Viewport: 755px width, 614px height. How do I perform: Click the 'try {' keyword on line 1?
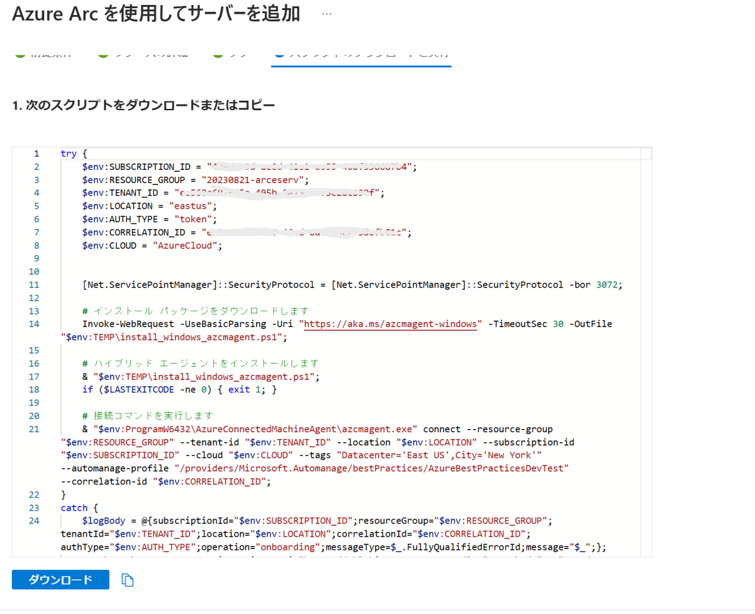click(74, 153)
